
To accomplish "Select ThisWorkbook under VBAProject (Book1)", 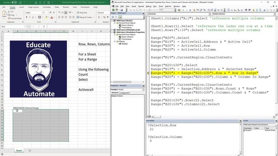I will pos(126,28).
